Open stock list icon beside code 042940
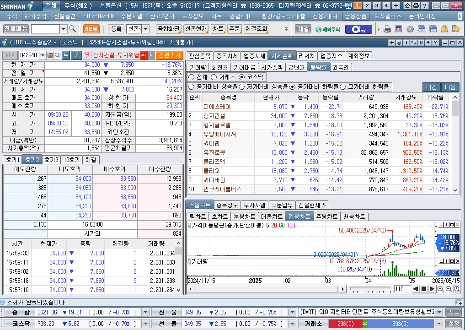This screenshot has width=465, height=330. click(x=50, y=55)
